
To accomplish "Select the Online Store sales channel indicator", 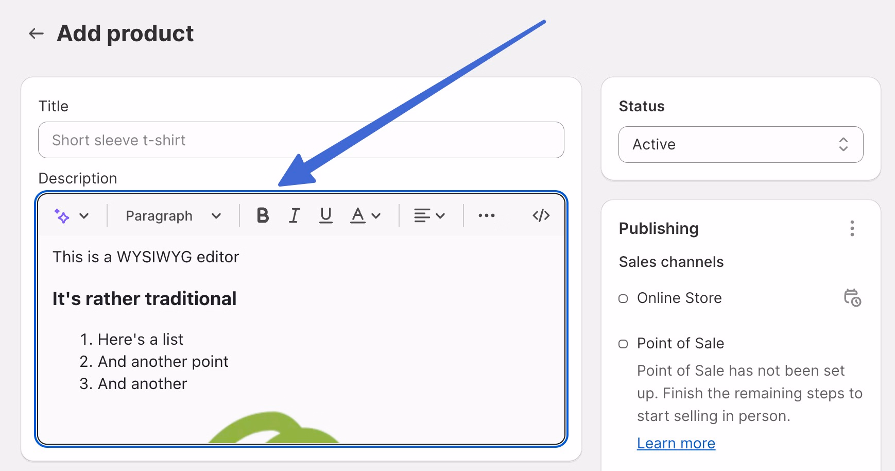I will coord(623,298).
